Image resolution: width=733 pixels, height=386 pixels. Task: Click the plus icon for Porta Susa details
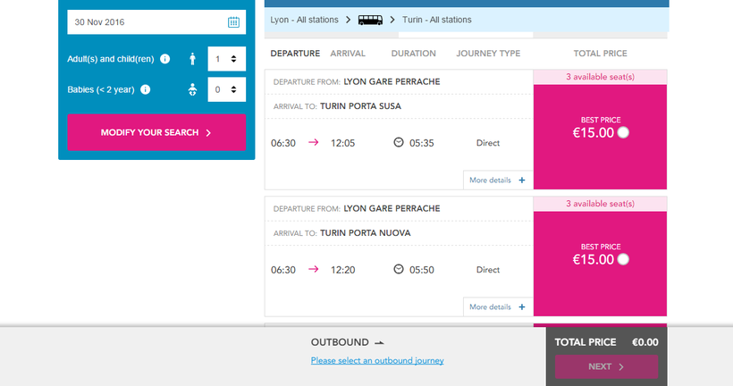point(522,180)
